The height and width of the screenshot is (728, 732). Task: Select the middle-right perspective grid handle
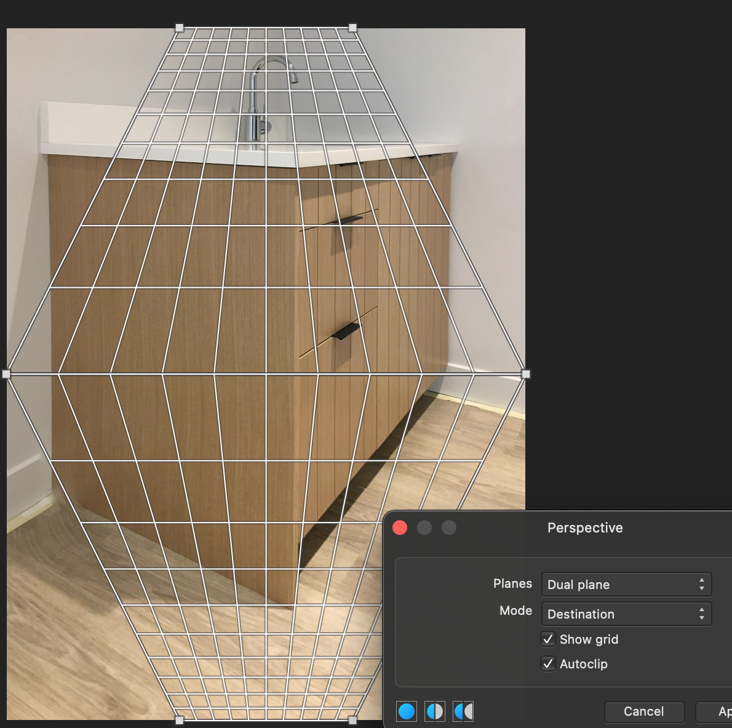(x=526, y=374)
